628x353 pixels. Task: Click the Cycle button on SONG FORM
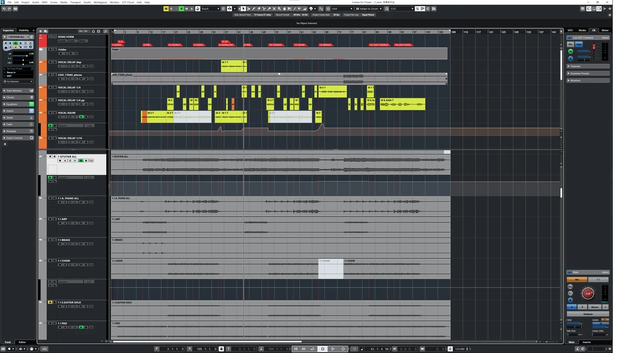[x=72, y=41]
